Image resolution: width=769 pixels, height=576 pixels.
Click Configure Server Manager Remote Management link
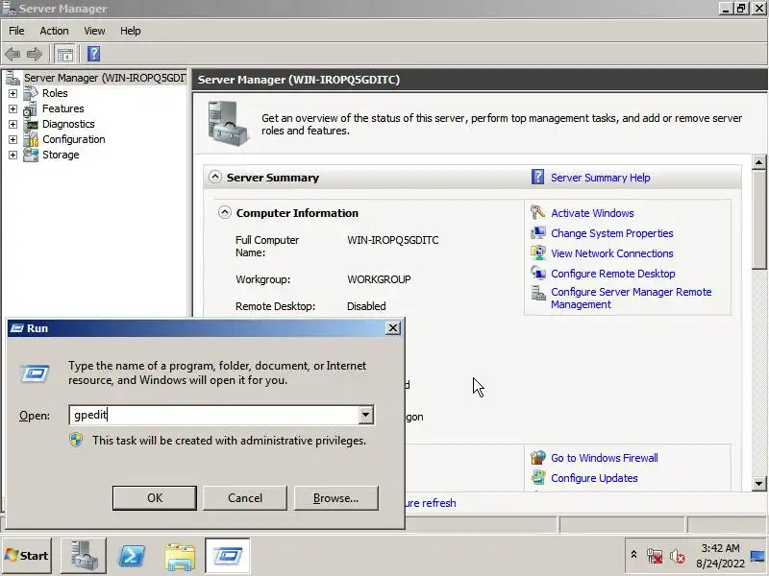click(x=631, y=298)
